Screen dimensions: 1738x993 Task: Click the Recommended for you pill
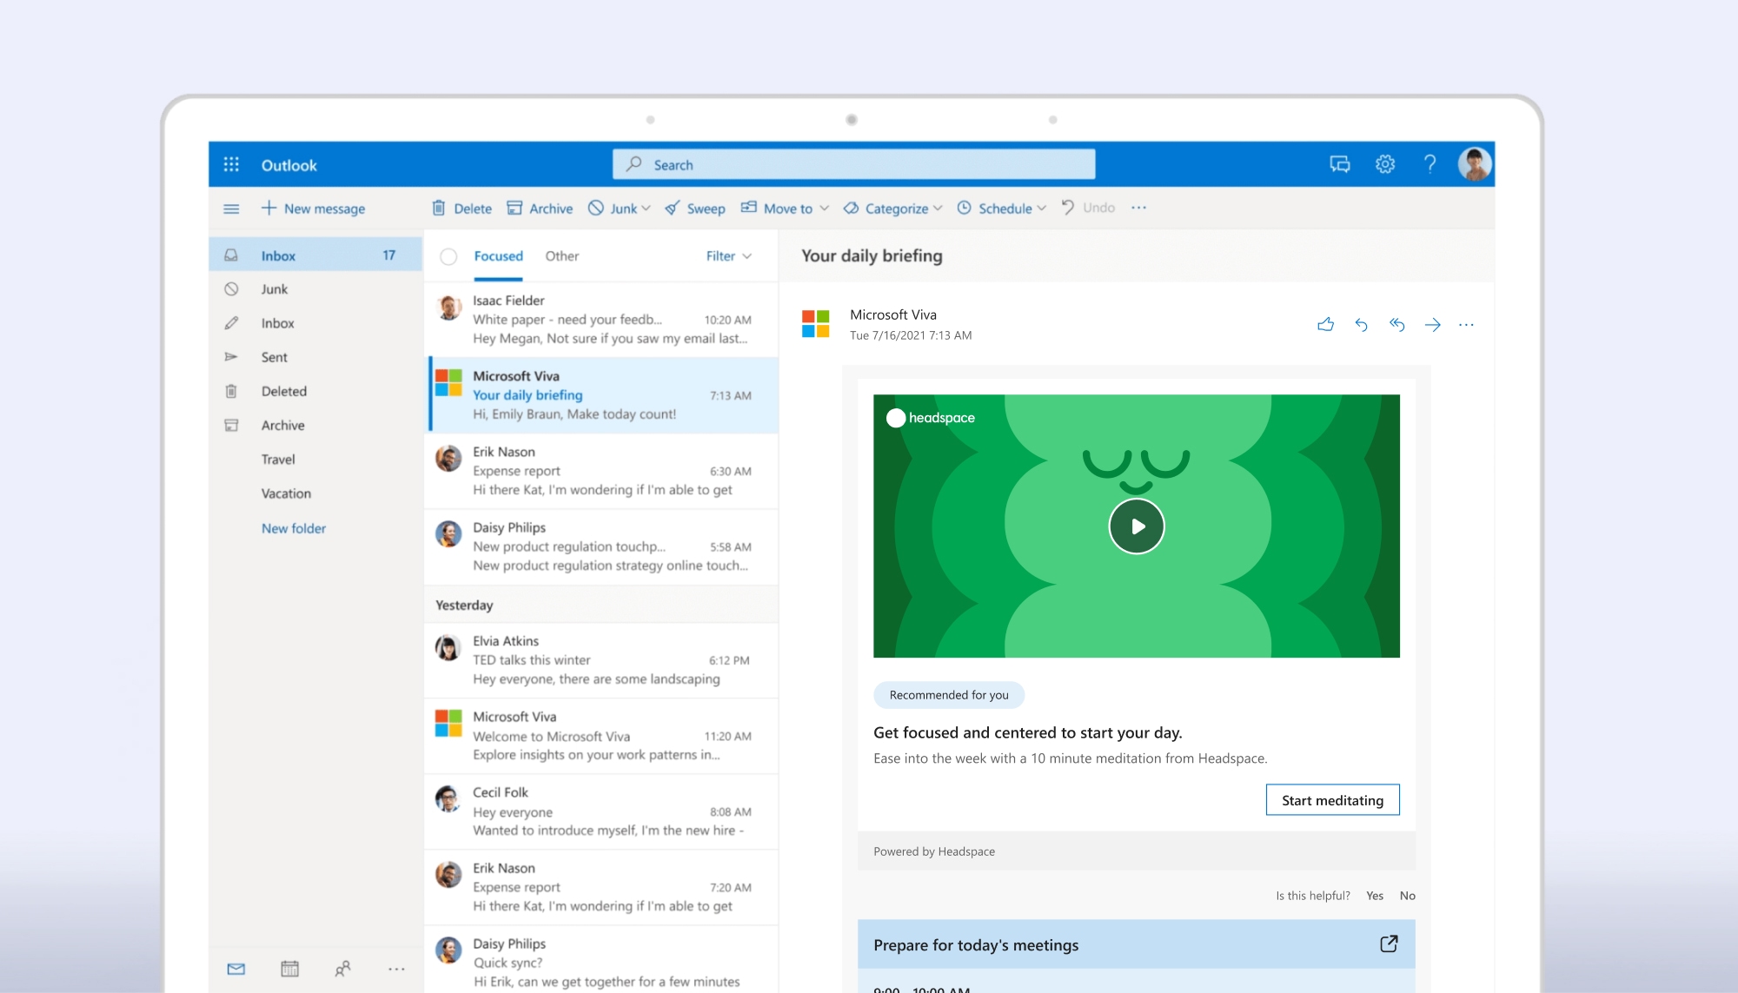pos(949,695)
